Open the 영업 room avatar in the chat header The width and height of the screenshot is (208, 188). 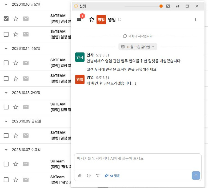[x=101, y=19]
